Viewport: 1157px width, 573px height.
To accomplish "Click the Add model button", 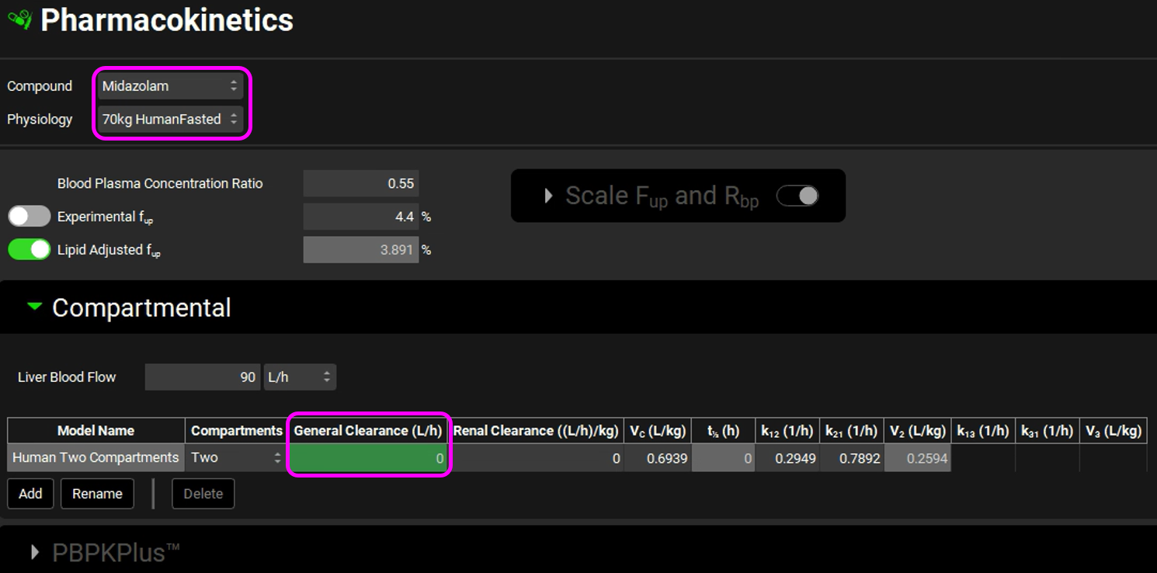I will click(x=30, y=494).
